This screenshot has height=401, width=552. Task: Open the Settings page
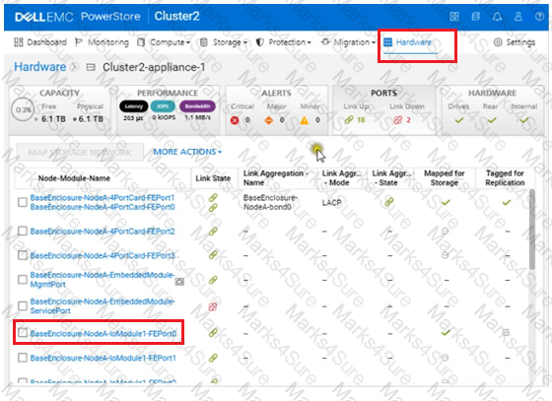coord(514,42)
